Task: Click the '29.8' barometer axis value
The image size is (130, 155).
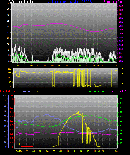Action: tap(121, 22)
